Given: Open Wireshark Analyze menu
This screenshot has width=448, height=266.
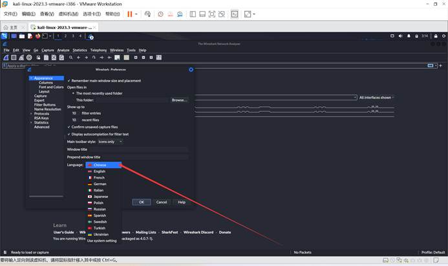Looking at the screenshot, I should (x=63, y=50).
